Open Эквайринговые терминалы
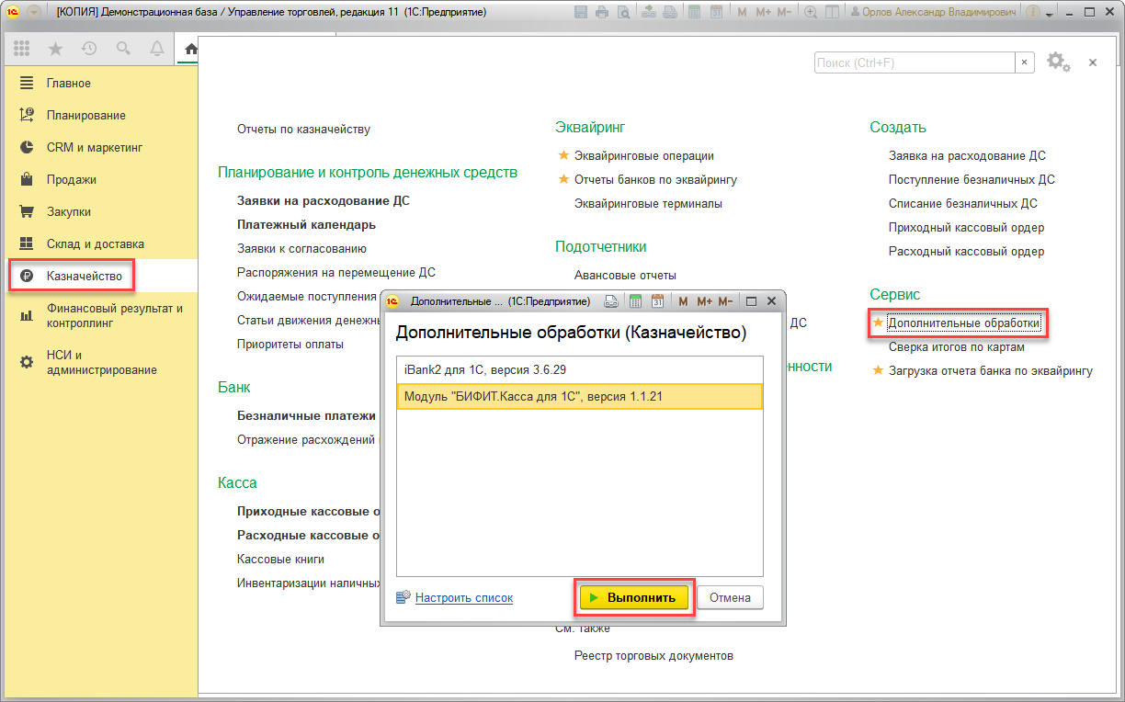 coord(648,203)
